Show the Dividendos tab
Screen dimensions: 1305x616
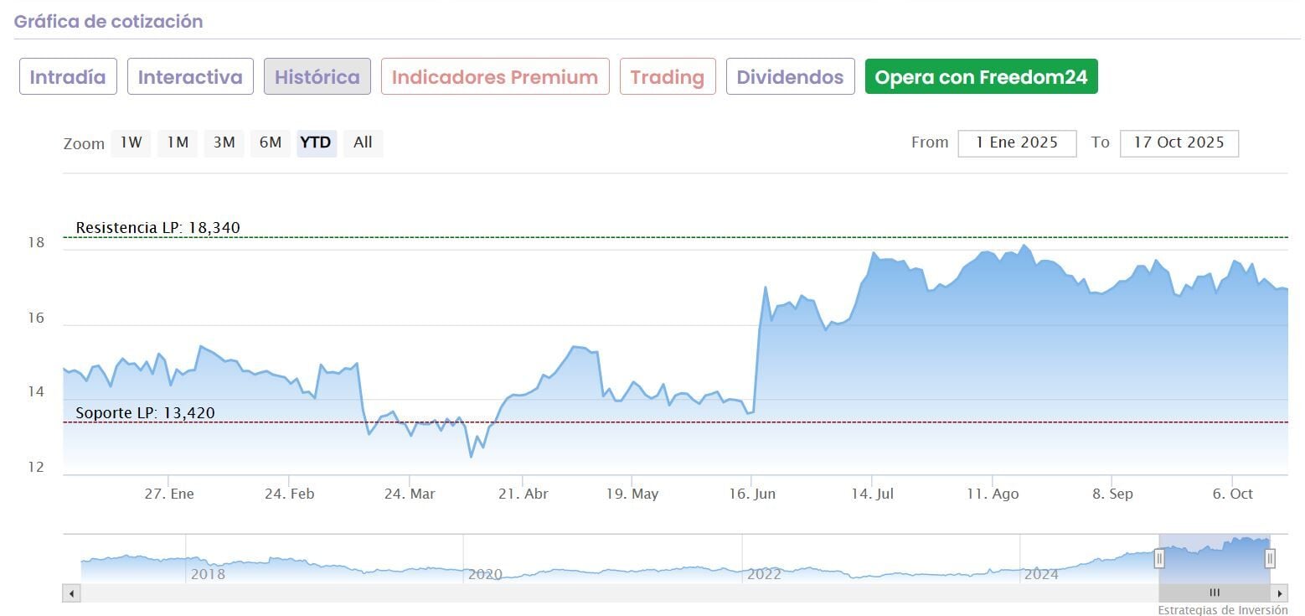click(790, 77)
